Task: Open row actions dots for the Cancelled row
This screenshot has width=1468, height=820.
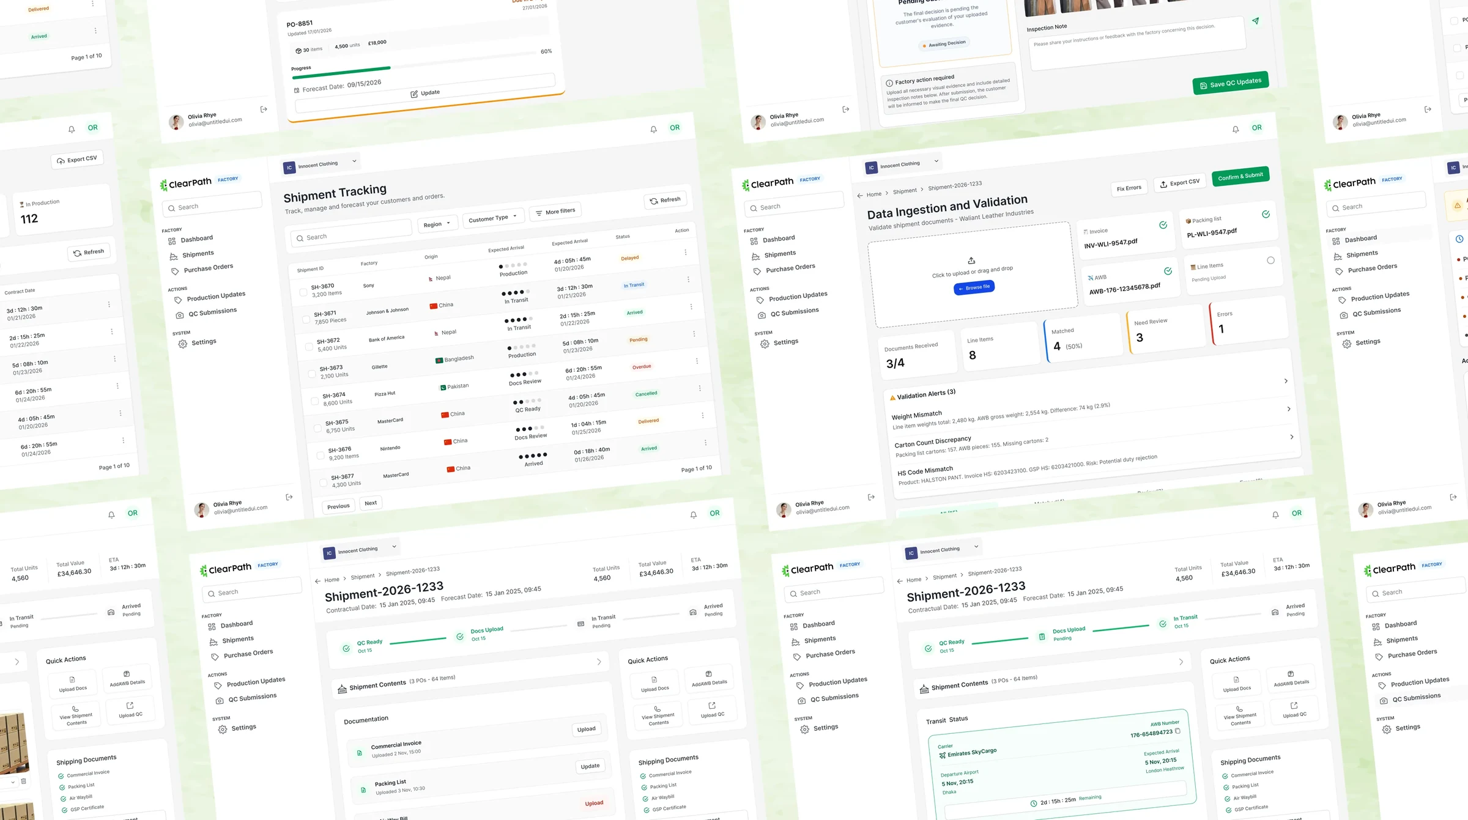Action: pyautogui.click(x=700, y=388)
